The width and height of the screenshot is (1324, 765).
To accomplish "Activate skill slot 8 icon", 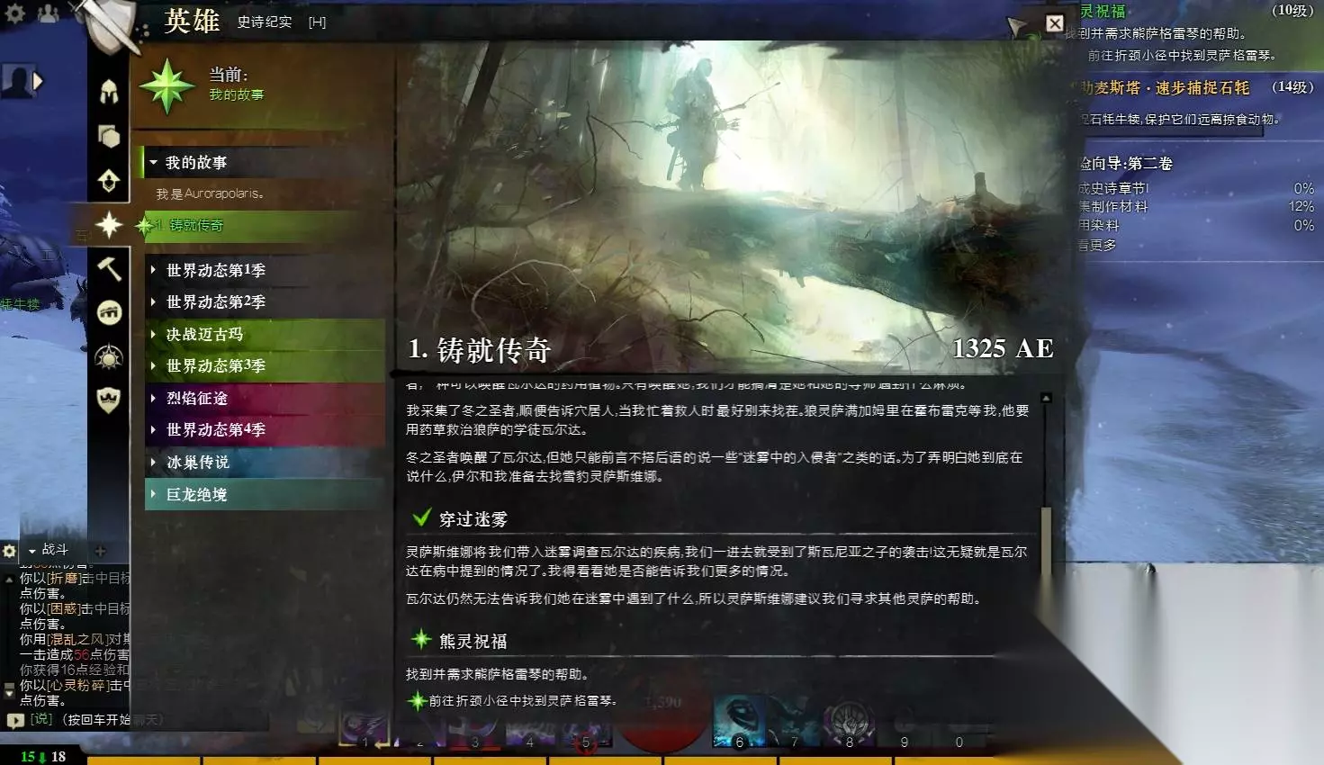I will click(849, 723).
